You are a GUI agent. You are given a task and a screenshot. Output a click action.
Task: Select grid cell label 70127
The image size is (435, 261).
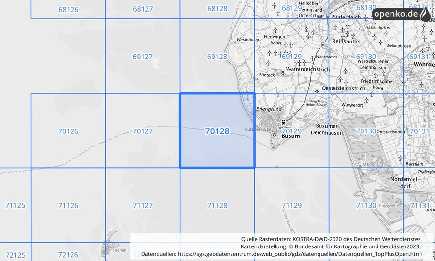143,131
